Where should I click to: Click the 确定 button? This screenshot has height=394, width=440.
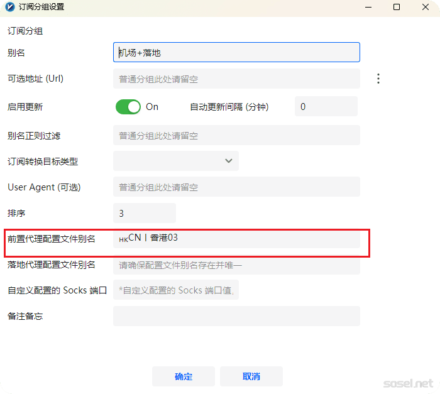[184, 376]
